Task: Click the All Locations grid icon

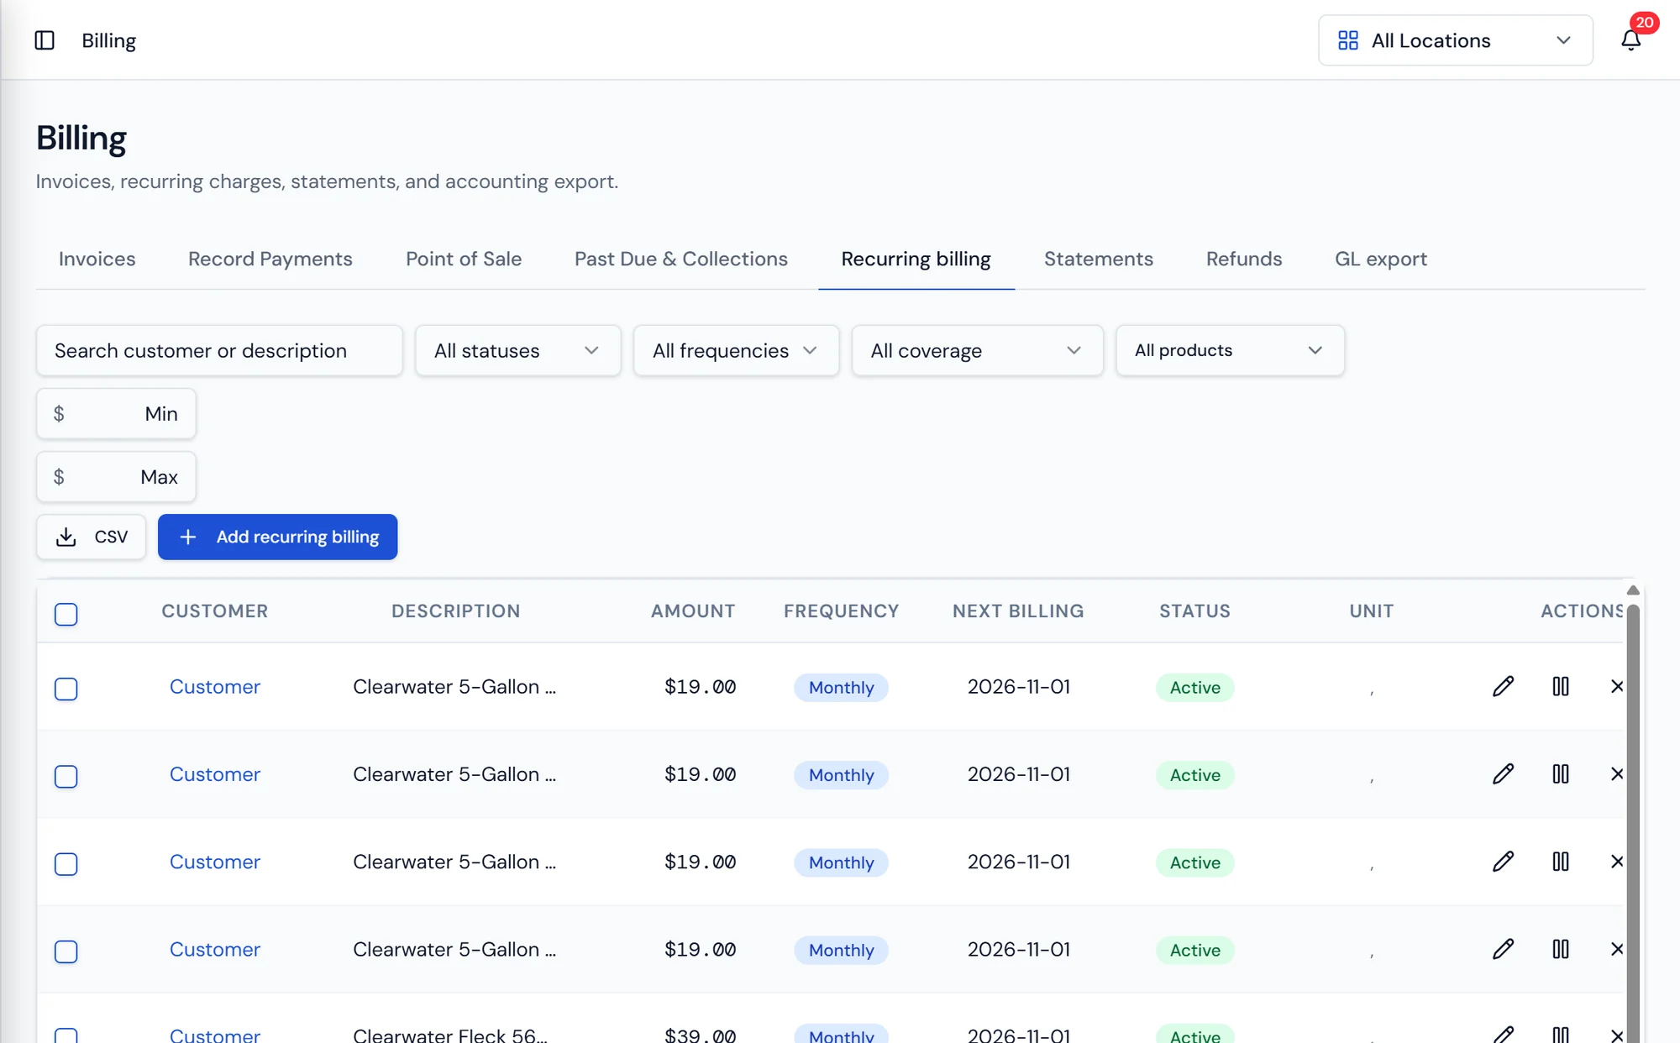Action: [1348, 40]
